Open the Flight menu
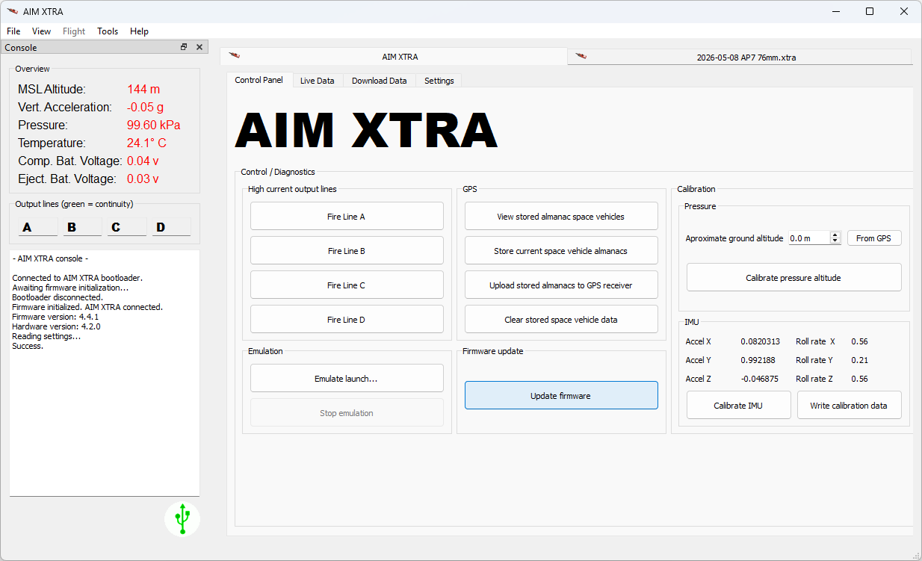922x561 pixels. click(x=74, y=31)
